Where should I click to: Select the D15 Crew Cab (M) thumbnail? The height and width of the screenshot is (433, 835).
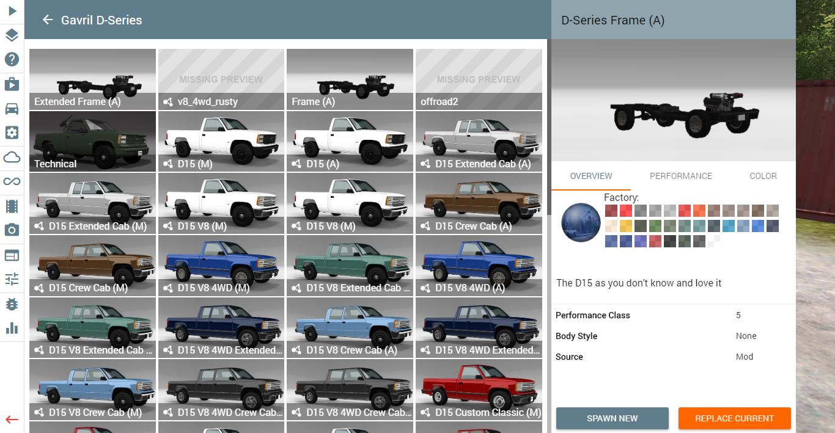pos(92,266)
